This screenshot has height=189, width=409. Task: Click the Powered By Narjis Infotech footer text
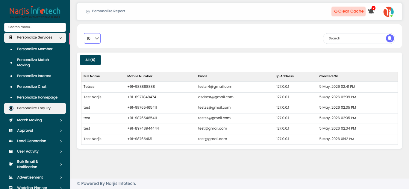(107, 183)
